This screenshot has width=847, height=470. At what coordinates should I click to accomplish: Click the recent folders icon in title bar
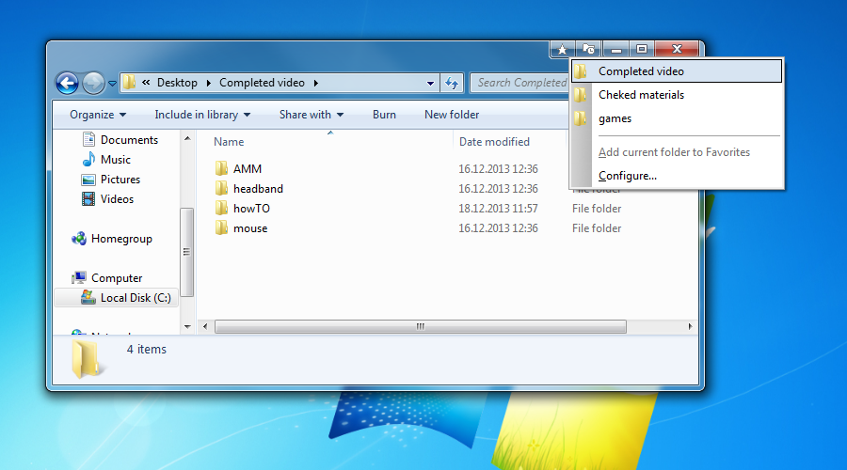(588, 49)
